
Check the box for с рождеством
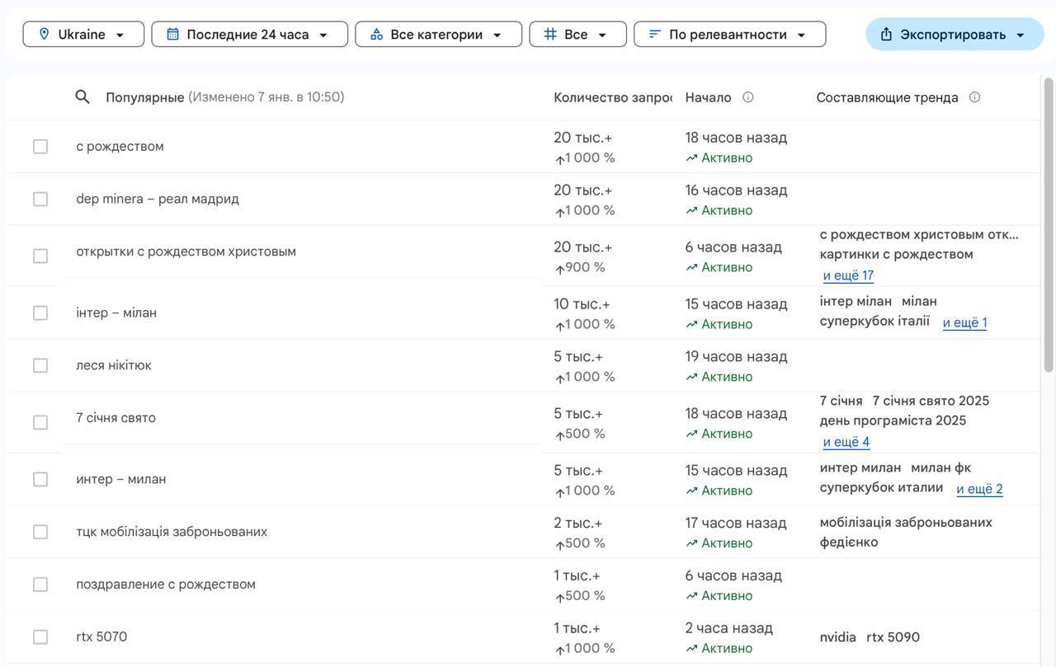tap(40, 147)
